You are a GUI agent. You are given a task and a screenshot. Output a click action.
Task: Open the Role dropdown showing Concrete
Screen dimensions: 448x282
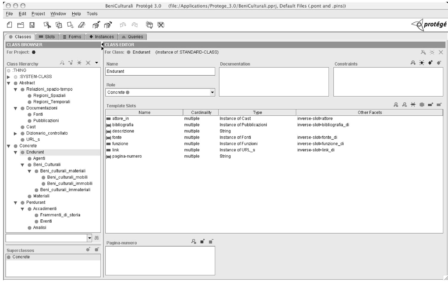pos(212,92)
